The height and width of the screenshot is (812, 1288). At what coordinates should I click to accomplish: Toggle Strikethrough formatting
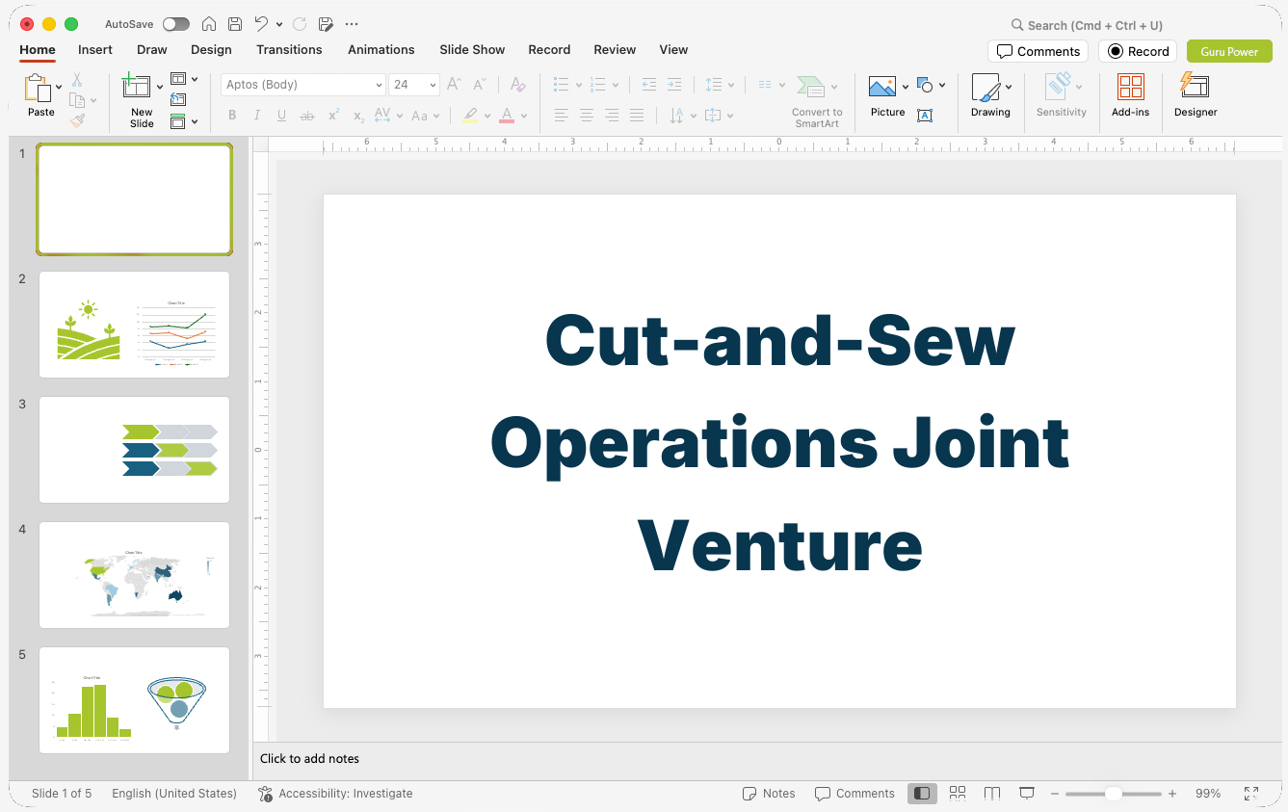[x=307, y=116]
